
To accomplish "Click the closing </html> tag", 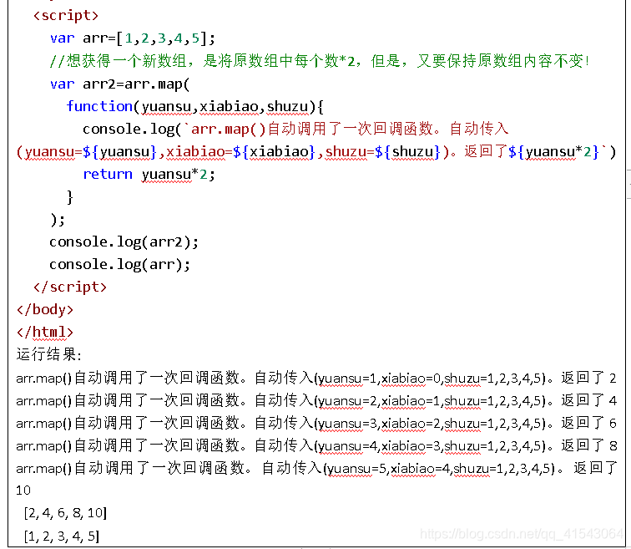I will [x=45, y=332].
